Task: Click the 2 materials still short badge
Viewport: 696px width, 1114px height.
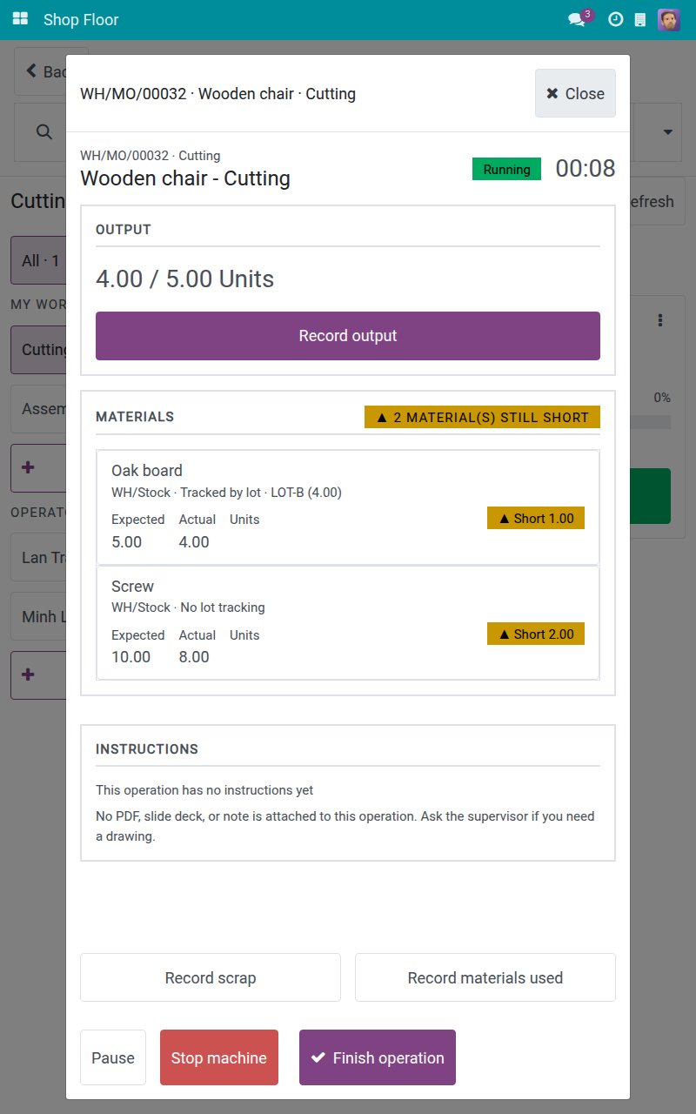Action: click(x=482, y=417)
